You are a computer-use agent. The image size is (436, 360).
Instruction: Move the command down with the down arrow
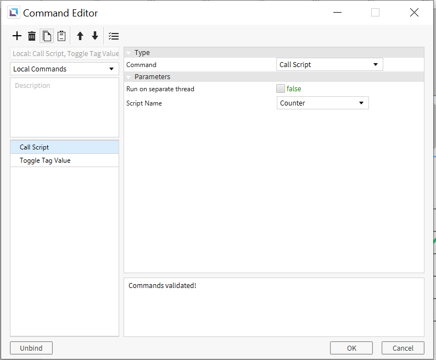click(95, 36)
